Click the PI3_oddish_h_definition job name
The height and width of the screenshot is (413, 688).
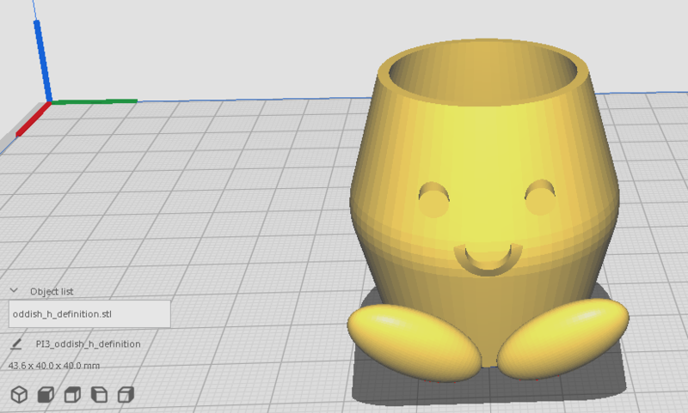click(88, 343)
